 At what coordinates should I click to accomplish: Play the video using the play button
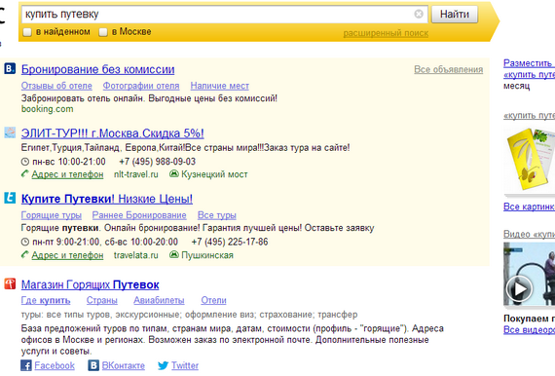click(519, 289)
